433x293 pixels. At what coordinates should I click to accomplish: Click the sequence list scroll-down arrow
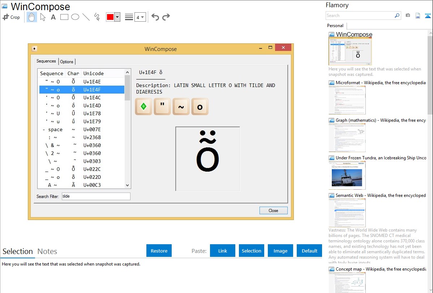[127, 186]
